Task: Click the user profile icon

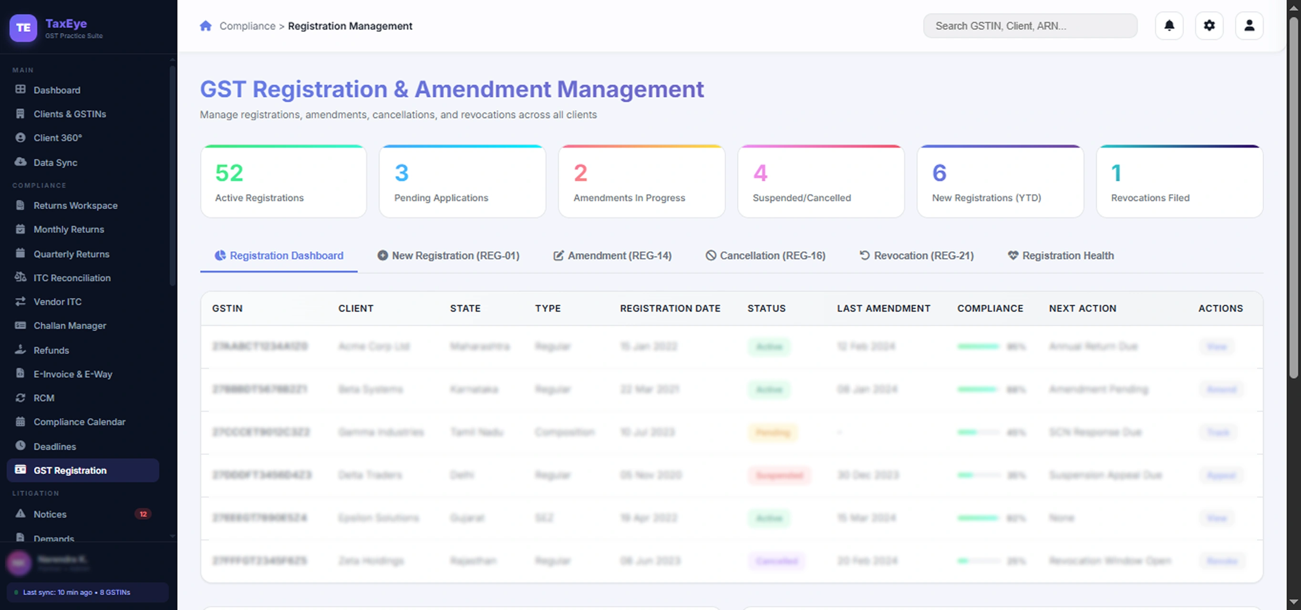Action: [1249, 26]
